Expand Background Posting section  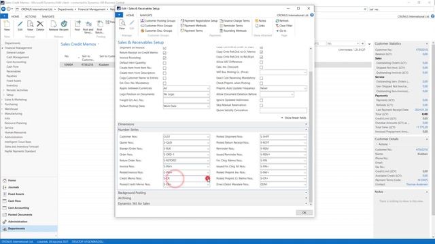click(x=213, y=192)
